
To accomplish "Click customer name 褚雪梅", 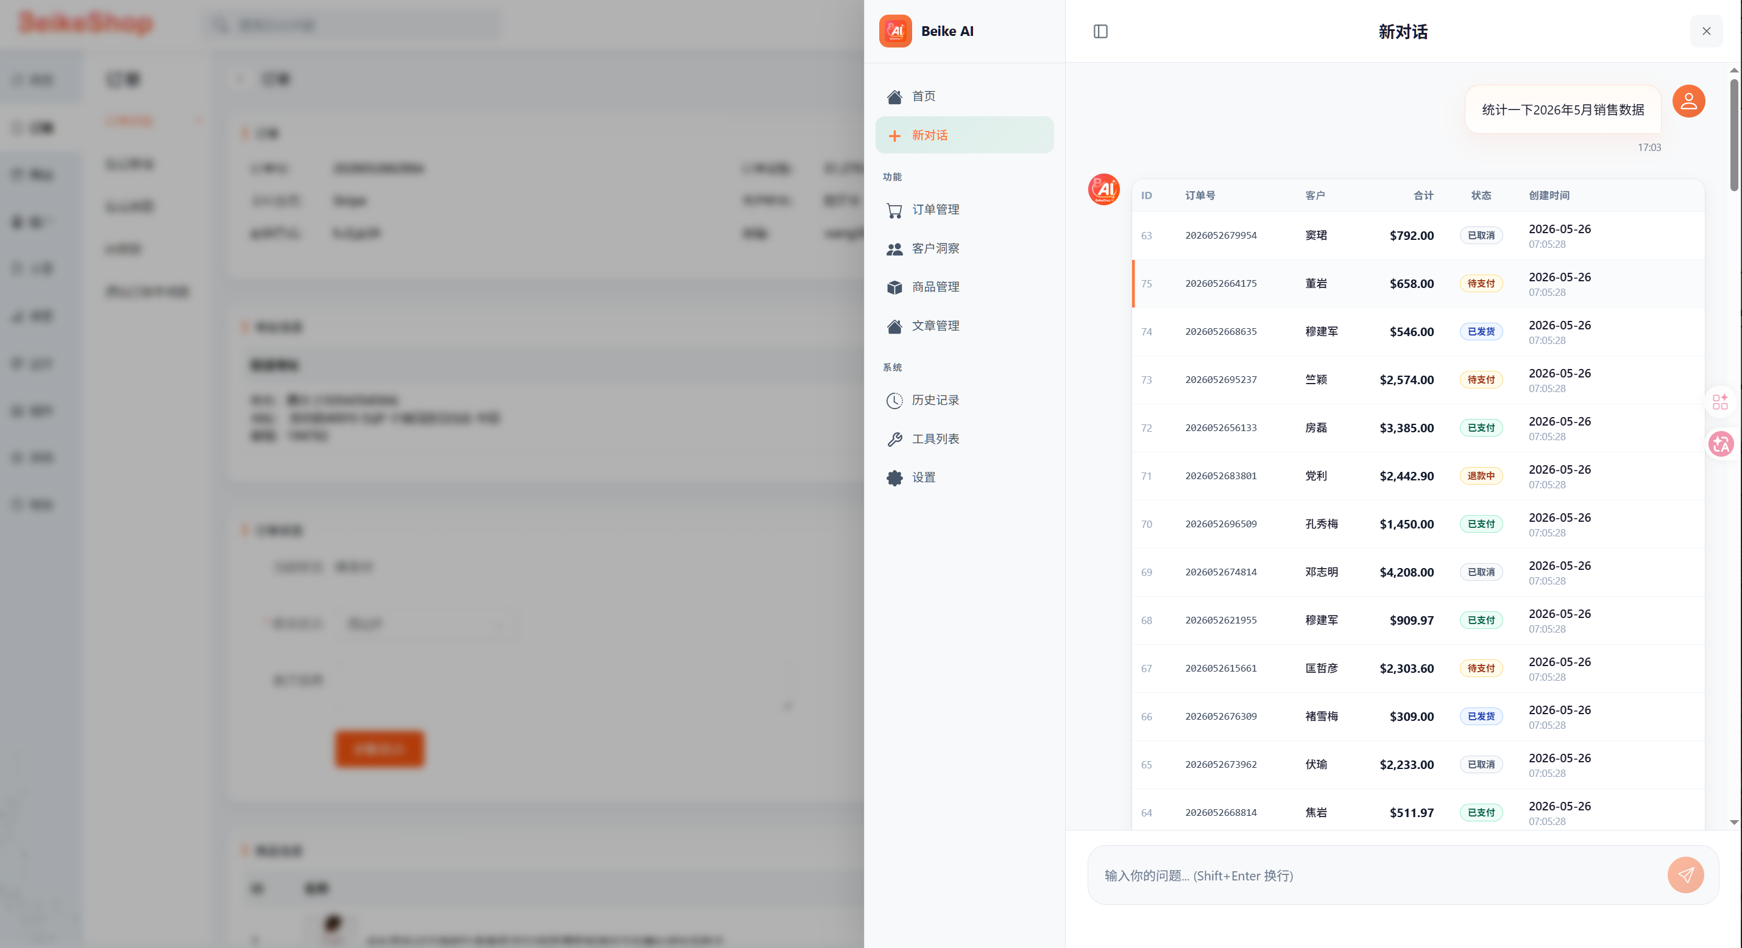I will tap(1322, 715).
